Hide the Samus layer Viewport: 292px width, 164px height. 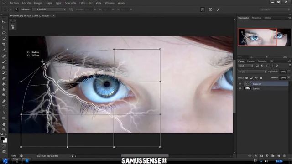pos(240,89)
